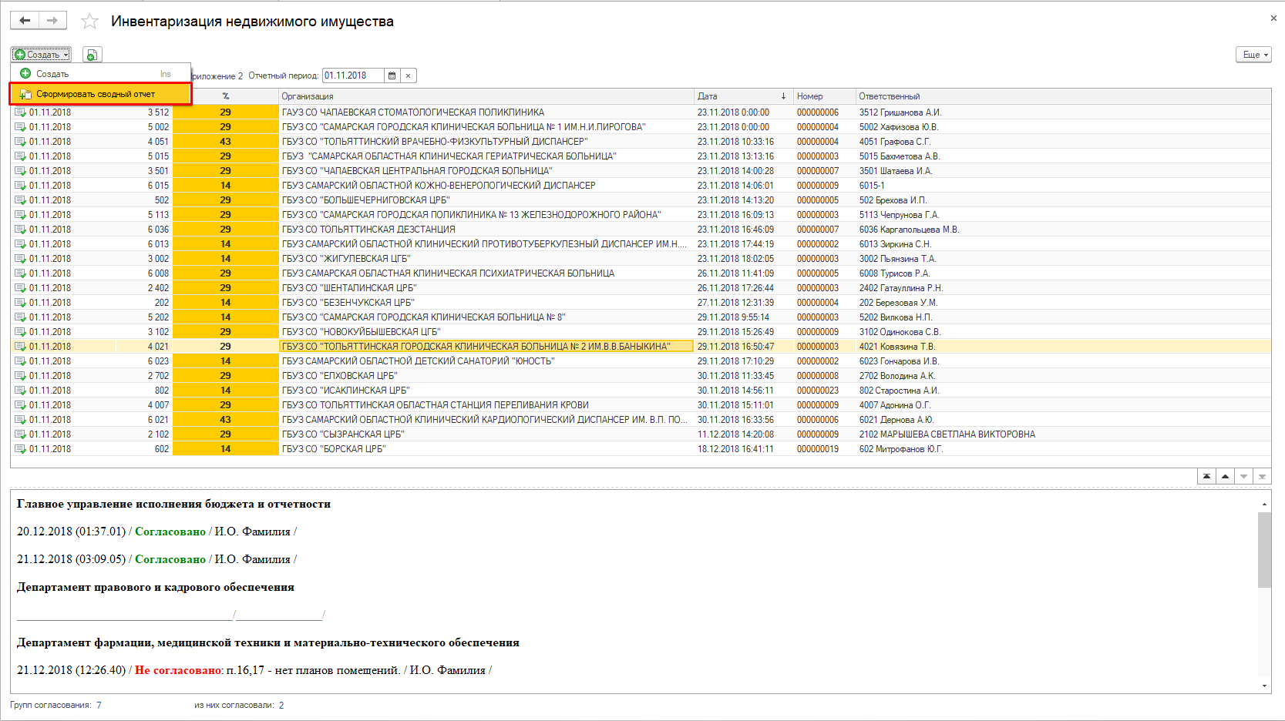Expand the Создать dropdown button
Viewport: 1285px width, 721px height.
42,55
